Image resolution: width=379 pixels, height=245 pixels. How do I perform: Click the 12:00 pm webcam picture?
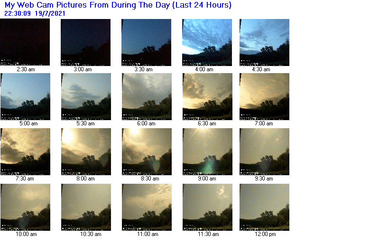tap(264, 207)
